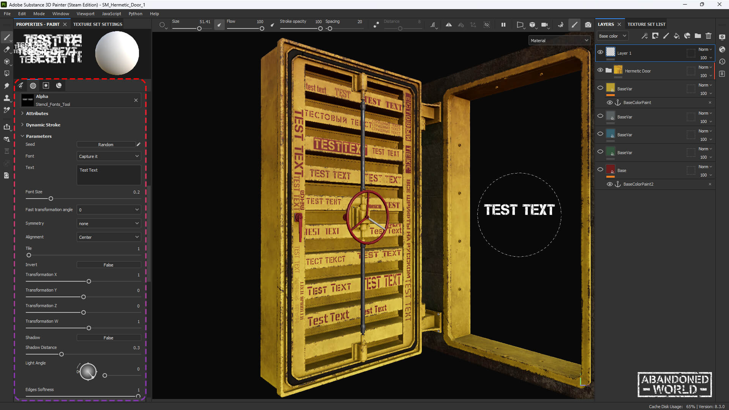Switch to painting mode brush icon
The image size is (729, 410).
click(x=574, y=25)
